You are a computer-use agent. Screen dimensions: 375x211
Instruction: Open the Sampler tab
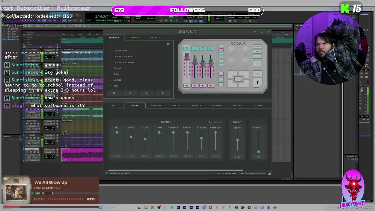tap(196, 105)
